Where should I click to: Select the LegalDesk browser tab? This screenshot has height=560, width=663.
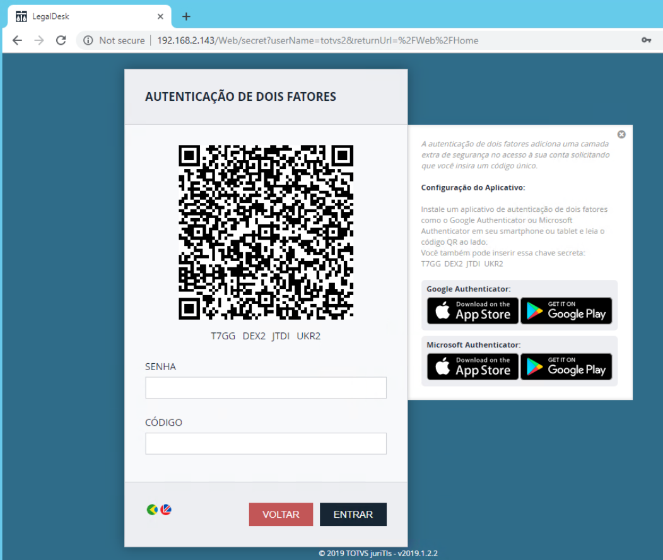click(x=90, y=16)
